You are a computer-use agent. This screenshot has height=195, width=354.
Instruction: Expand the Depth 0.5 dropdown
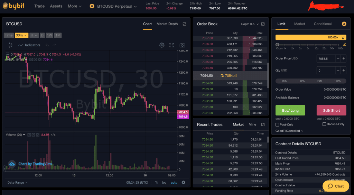click(x=249, y=24)
